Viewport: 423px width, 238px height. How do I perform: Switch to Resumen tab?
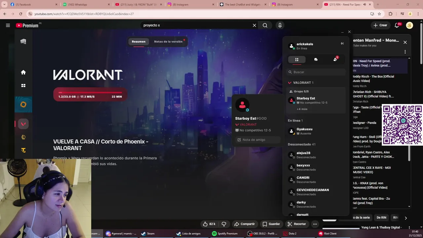[x=138, y=42]
